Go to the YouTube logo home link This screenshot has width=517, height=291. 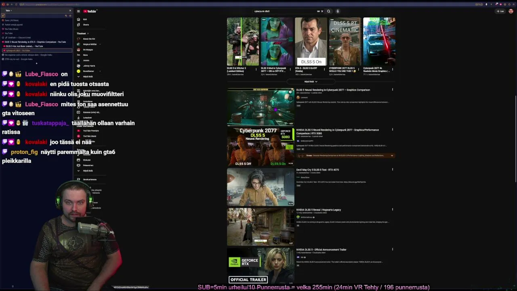click(90, 11)
